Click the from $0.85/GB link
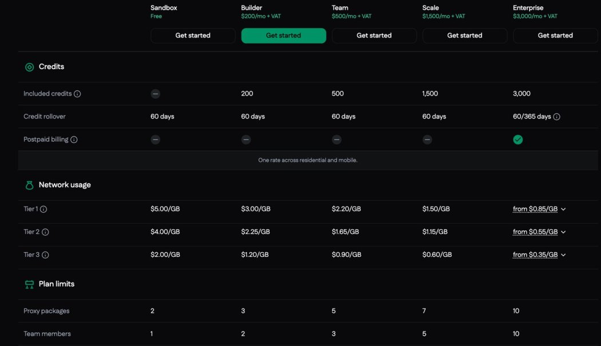The height and width of the screenshot is (346, 601). pos(535,209)
